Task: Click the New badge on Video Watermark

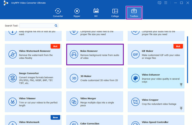Action: (x=55, y=117)
